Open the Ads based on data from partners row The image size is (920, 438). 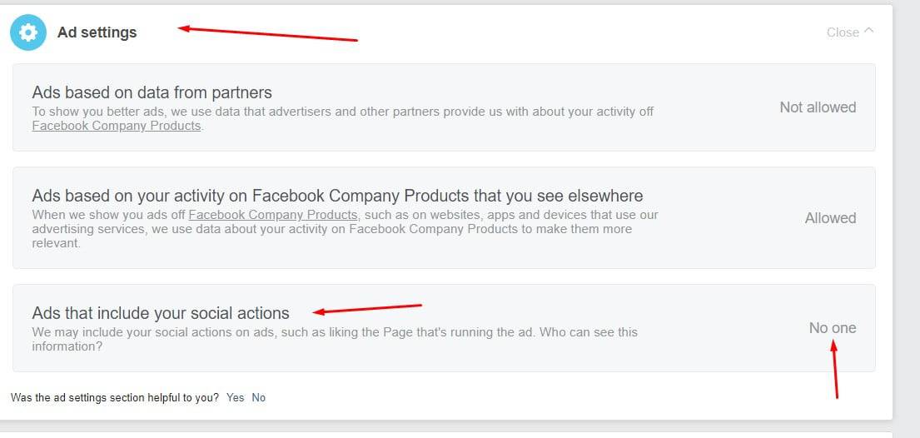(444, 107)
